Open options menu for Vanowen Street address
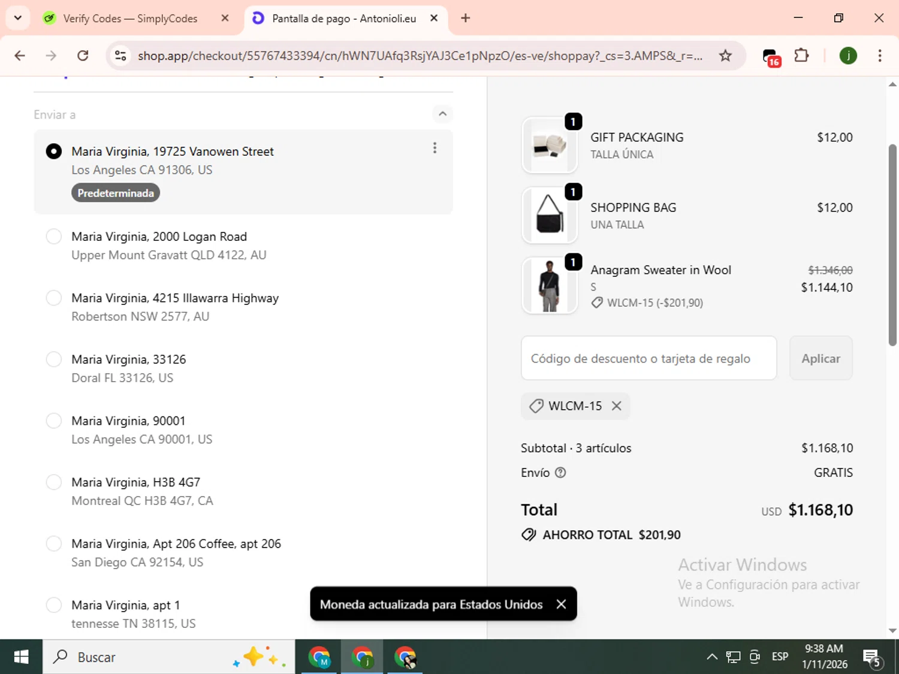Screen dimensions: 899x674 (435, 147)
